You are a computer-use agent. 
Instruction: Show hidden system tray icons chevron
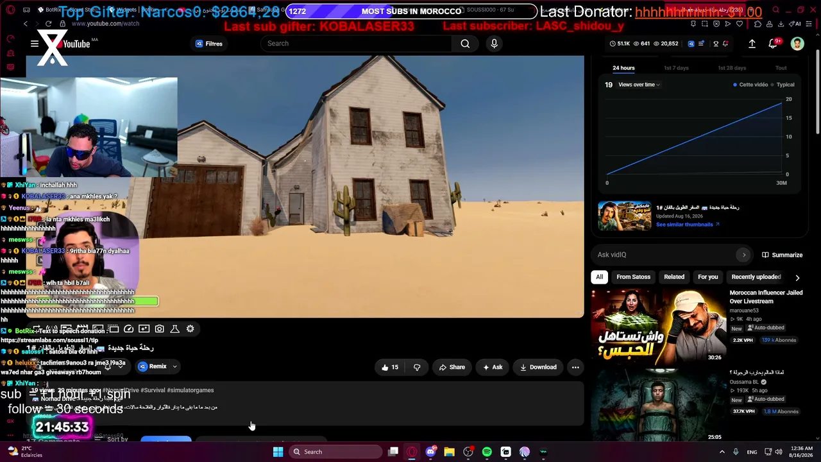(x=722, y=452)
